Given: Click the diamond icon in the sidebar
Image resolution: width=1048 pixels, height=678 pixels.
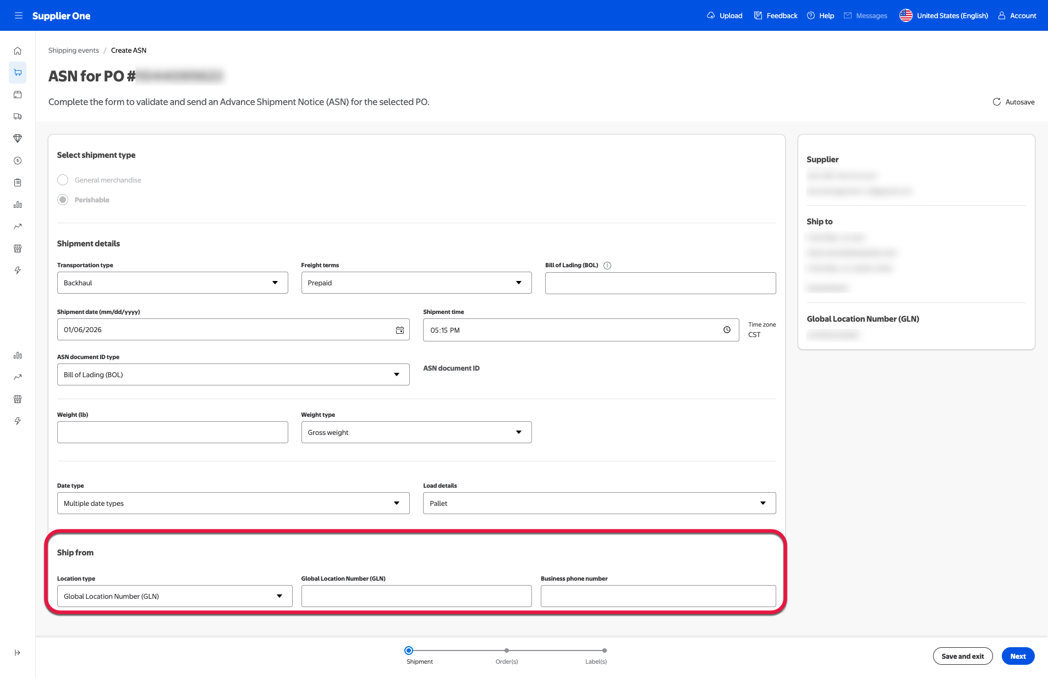Looking at the screenshot, I should click(x=18, y=139).
